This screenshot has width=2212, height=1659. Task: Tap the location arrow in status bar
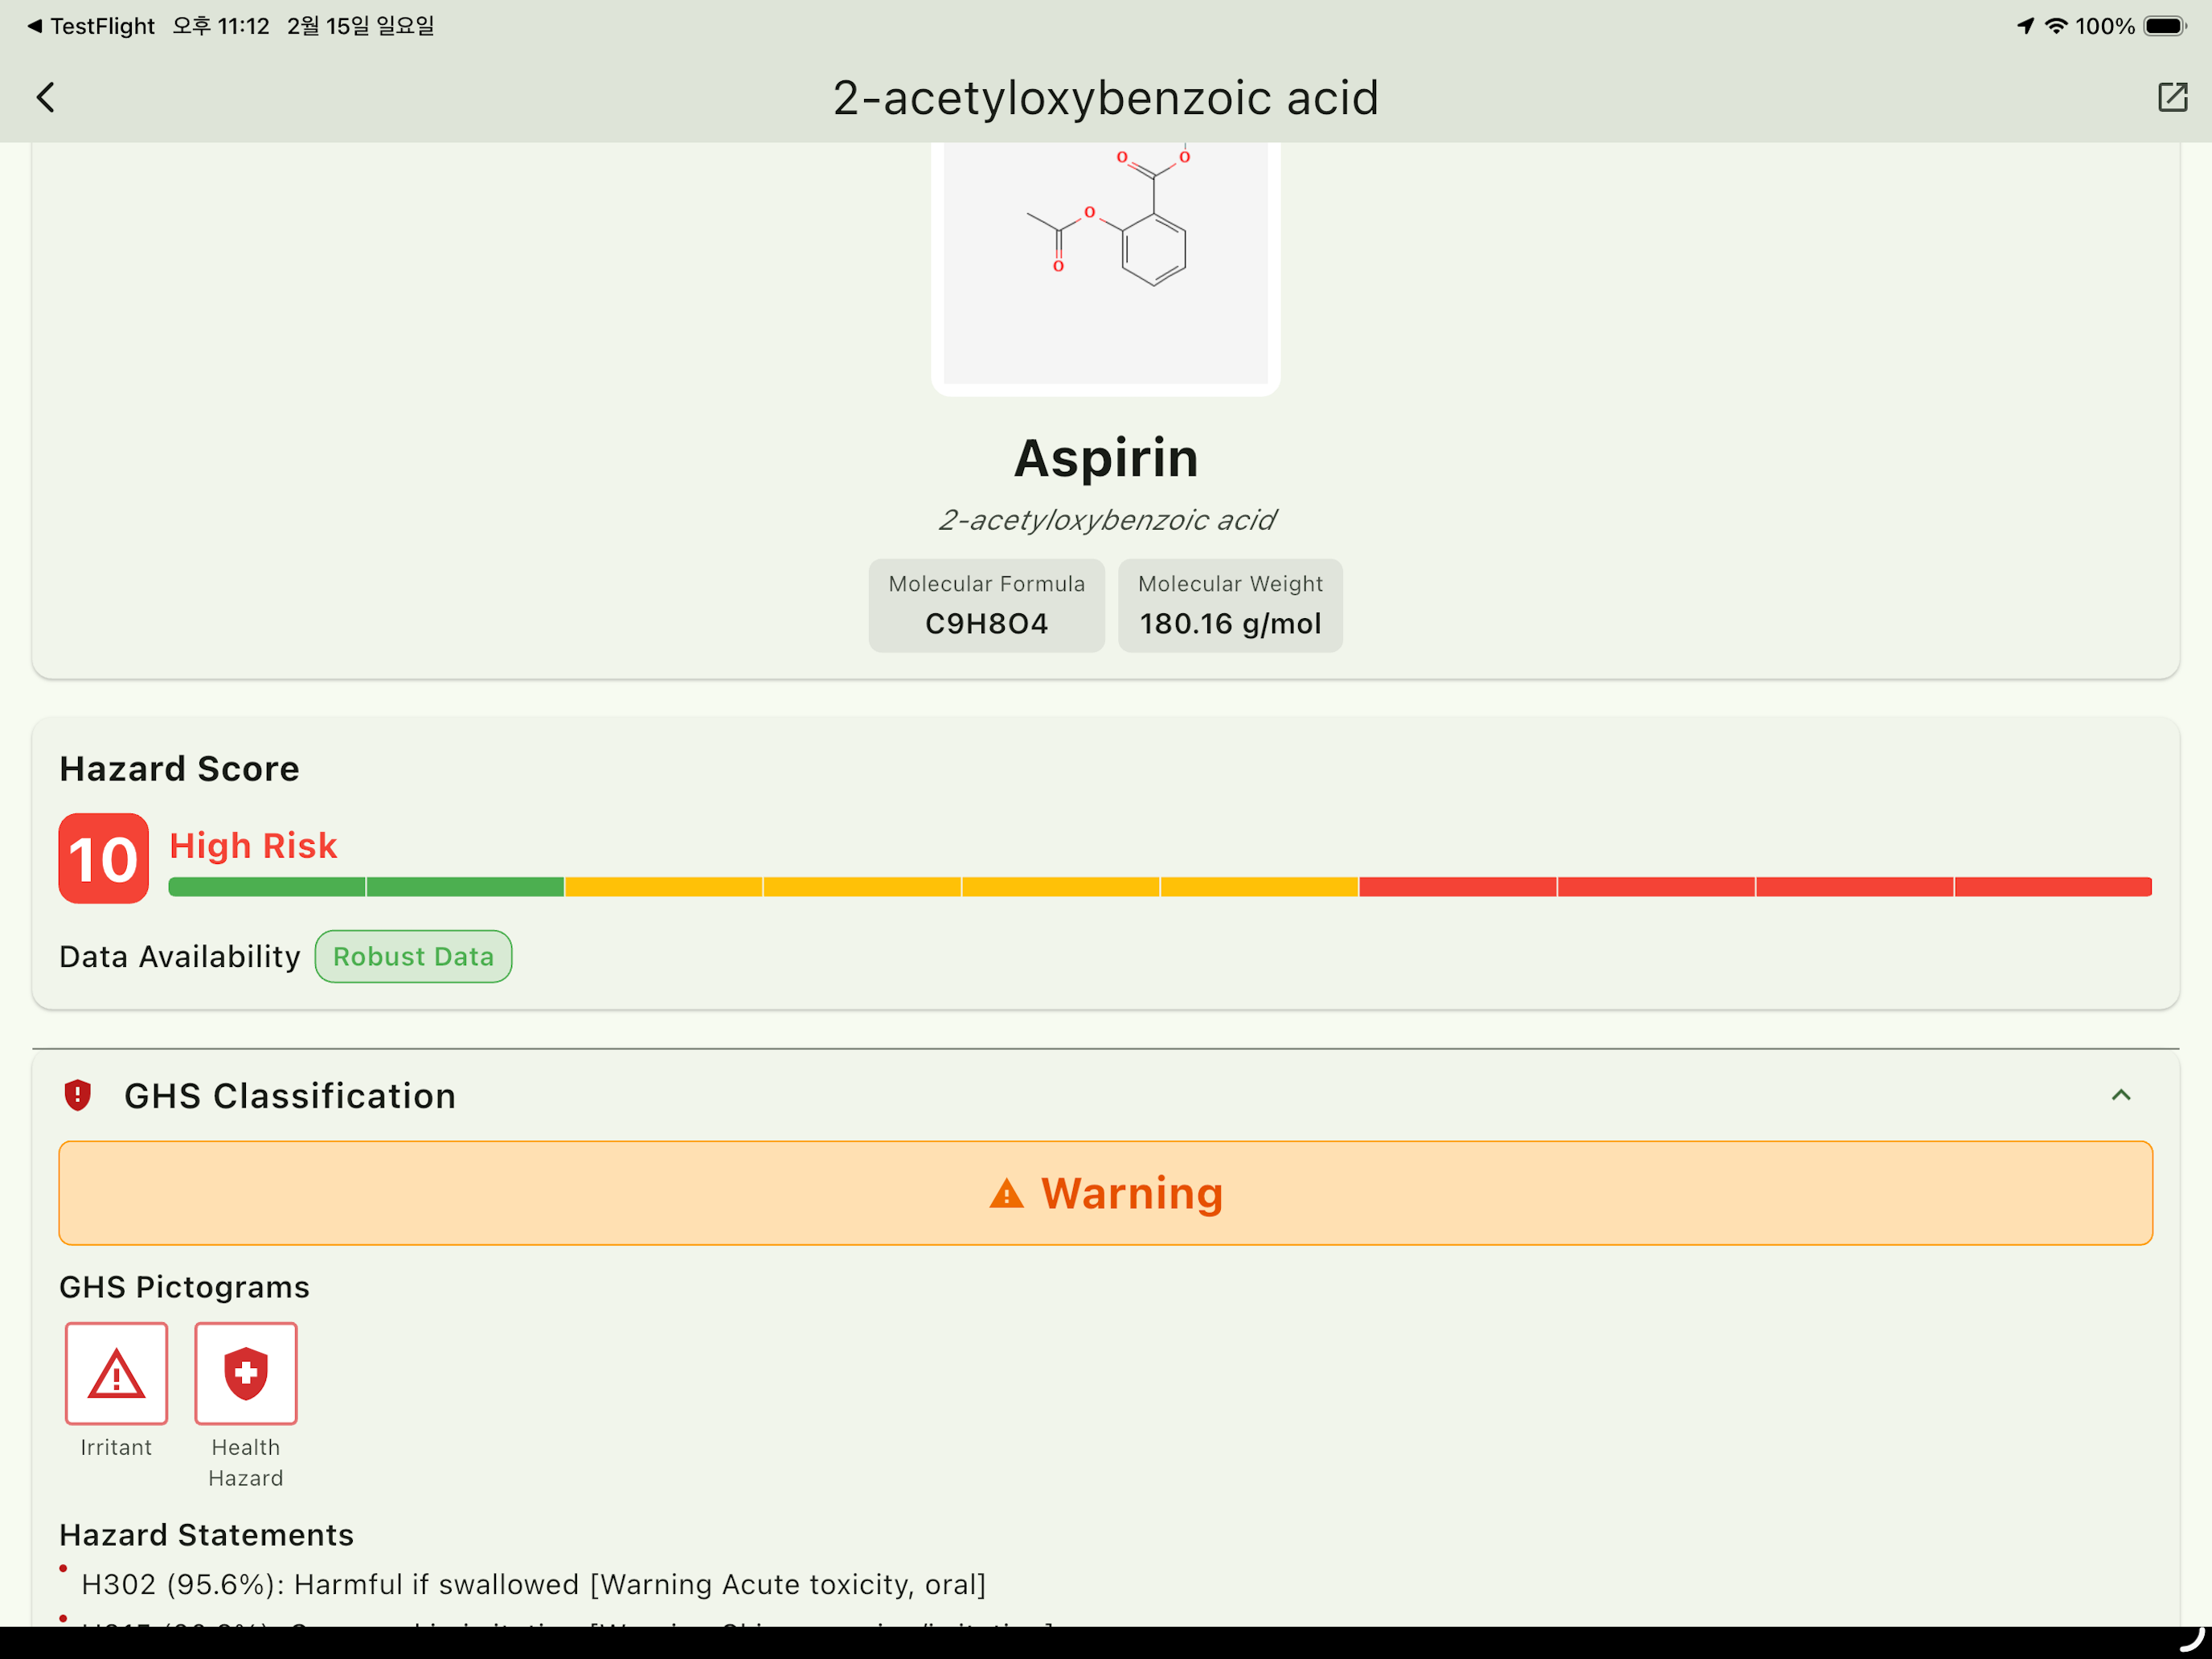click(x=2025, y=26)
